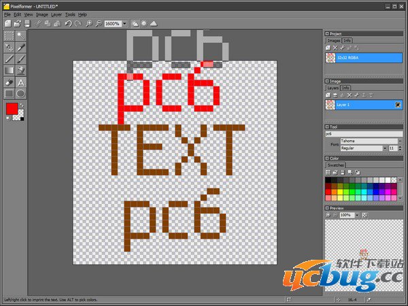Open the 1600% zoom level dropdown
This screenshot has width=408, height=306.
[124, 23]
